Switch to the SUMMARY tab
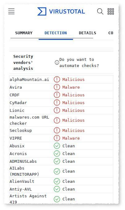Screen dimensions: 125x210 tap(24, 33)
